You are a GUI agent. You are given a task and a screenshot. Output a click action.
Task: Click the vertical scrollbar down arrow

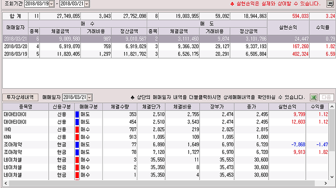coord(332,177)
